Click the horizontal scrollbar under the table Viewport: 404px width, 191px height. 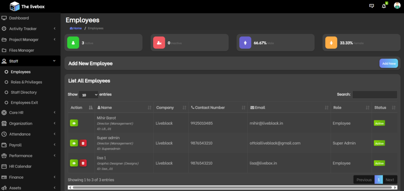233,187
